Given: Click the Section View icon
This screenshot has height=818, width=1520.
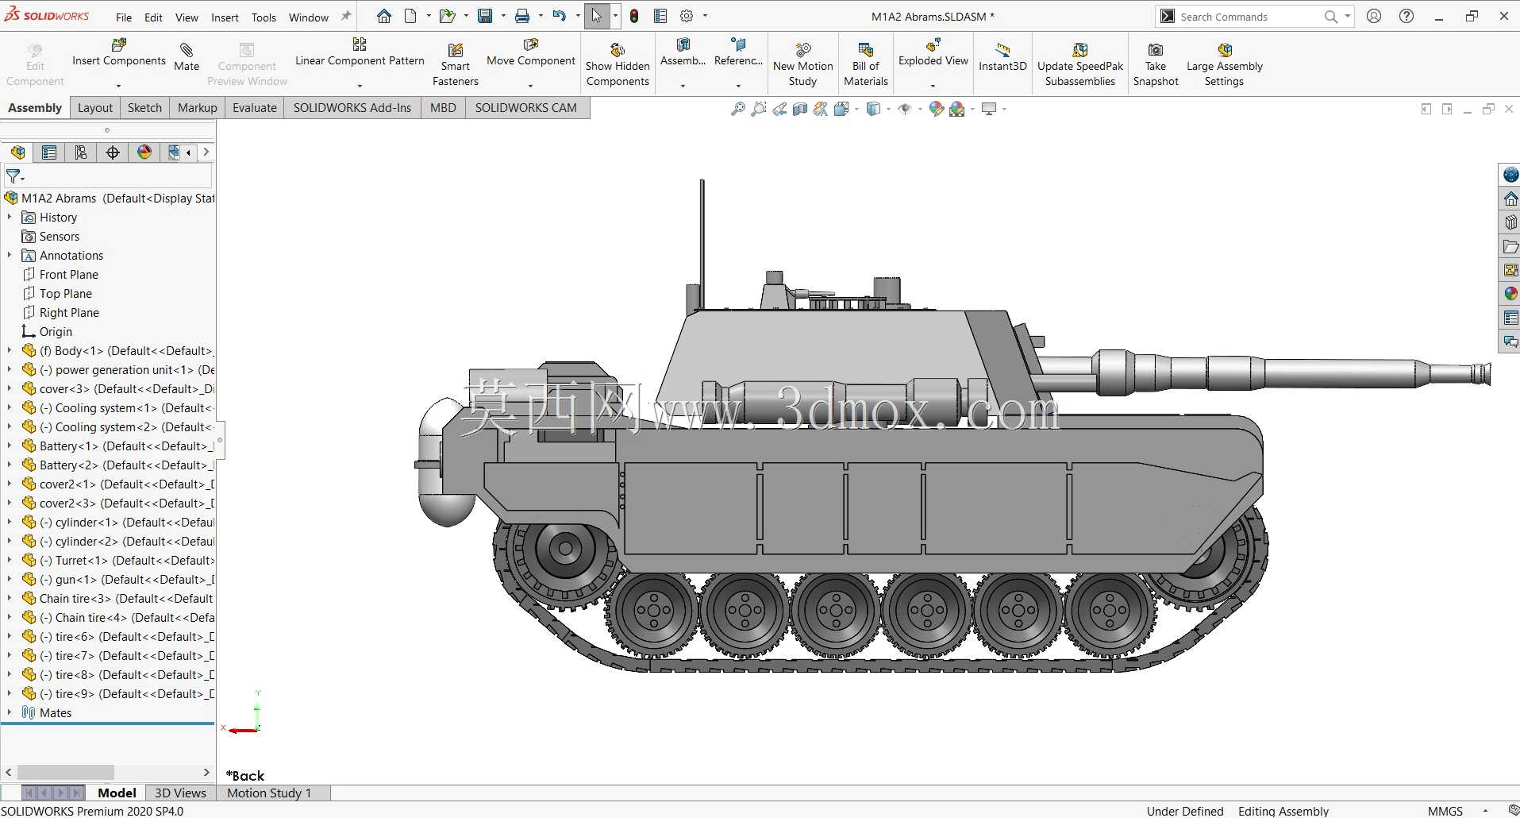Looking at the screenshot, I should [x=800, y=109].
